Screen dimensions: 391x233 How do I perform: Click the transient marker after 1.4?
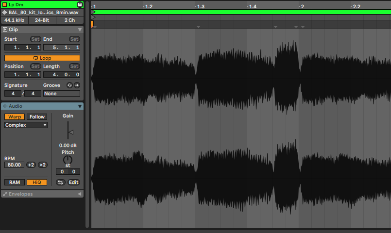(275, 27)
